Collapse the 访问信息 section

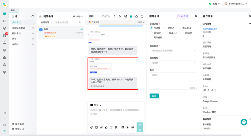250,23
